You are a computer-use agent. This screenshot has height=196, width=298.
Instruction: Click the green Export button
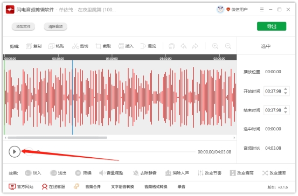click(272, 26)
